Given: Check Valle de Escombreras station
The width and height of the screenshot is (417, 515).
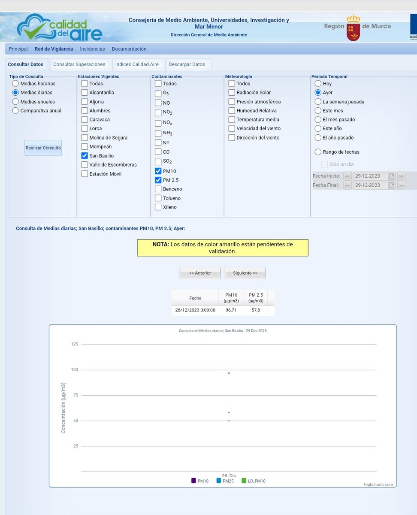Looking at the screenshot, I should coord(85,165).
